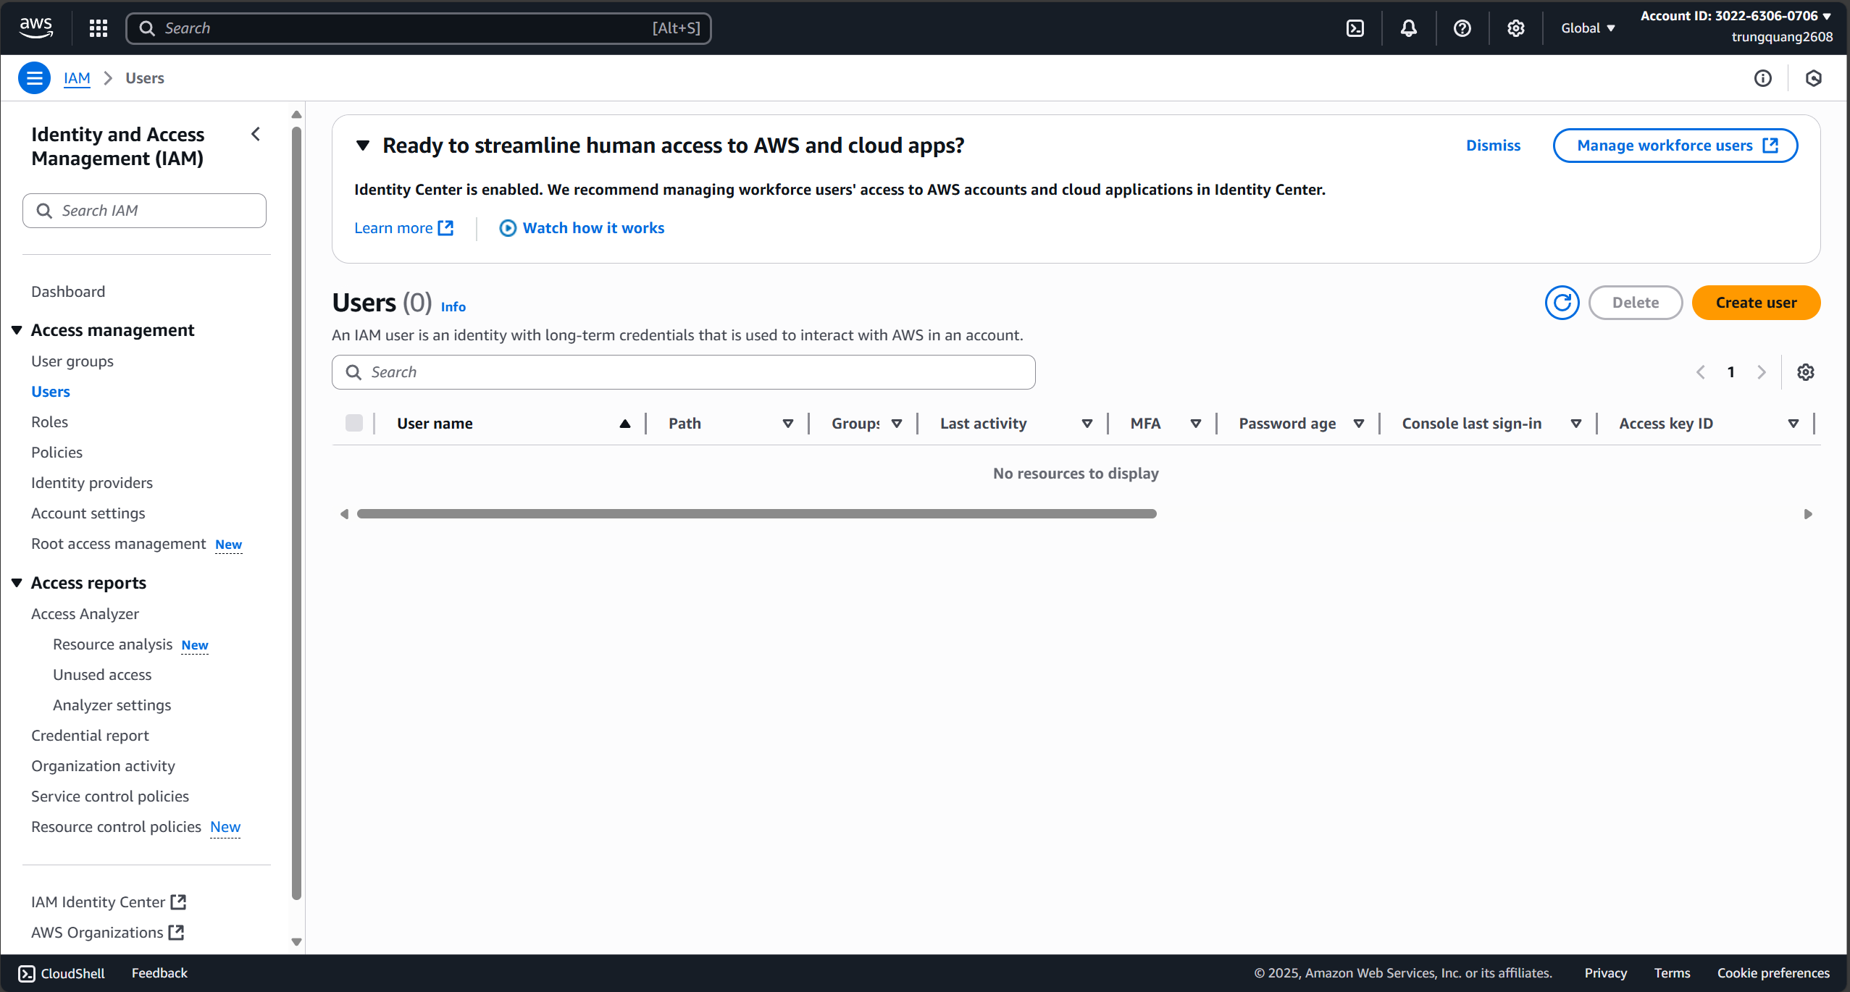Open the AWS home logo

[35, 28]
